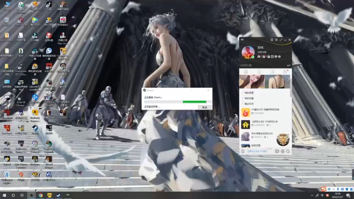Click the video icon in YY bottom bar
The height and width of the screenshot is (199, 354).
[277, 151]
